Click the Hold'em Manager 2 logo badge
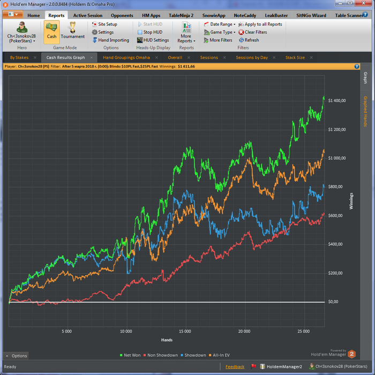The width and height of the screenshot is (375, 375). point(351,354)
